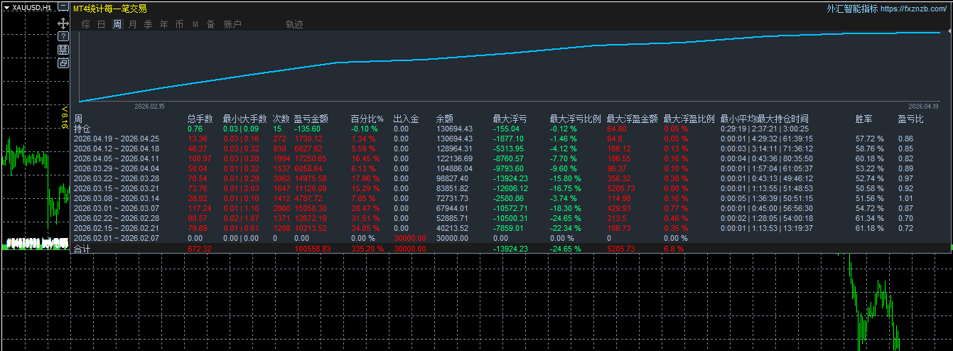Switch to the 日 daily tab
The width and height of the screenshot is (953, 351).
pyautogui.click(x=101, y=24)
